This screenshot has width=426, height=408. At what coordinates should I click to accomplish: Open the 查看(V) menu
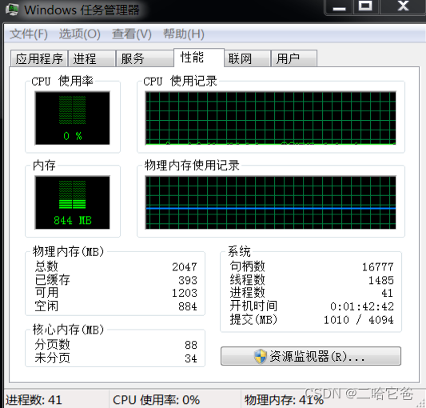point(132,34)
